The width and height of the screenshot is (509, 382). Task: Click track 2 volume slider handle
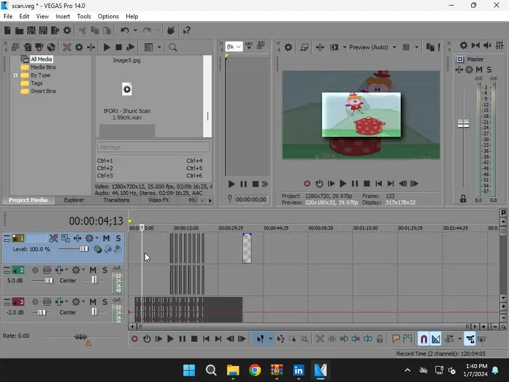pos(48,281)
